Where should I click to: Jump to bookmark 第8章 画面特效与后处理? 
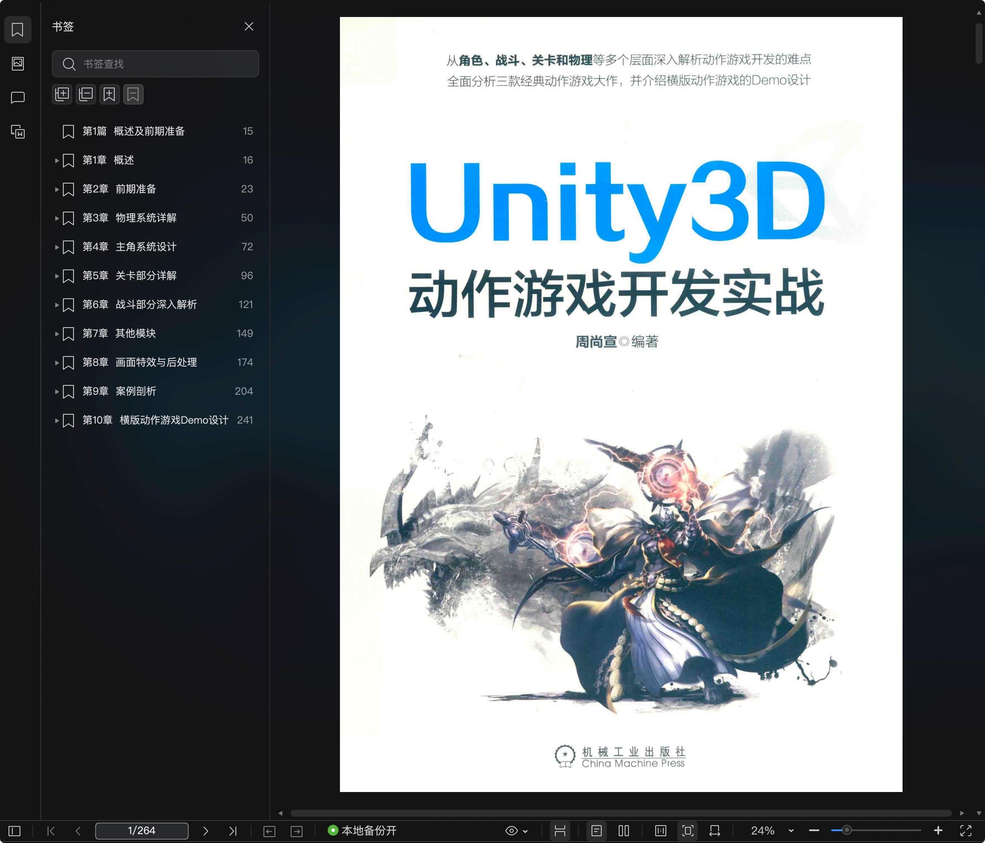click(x=140, y=362)
